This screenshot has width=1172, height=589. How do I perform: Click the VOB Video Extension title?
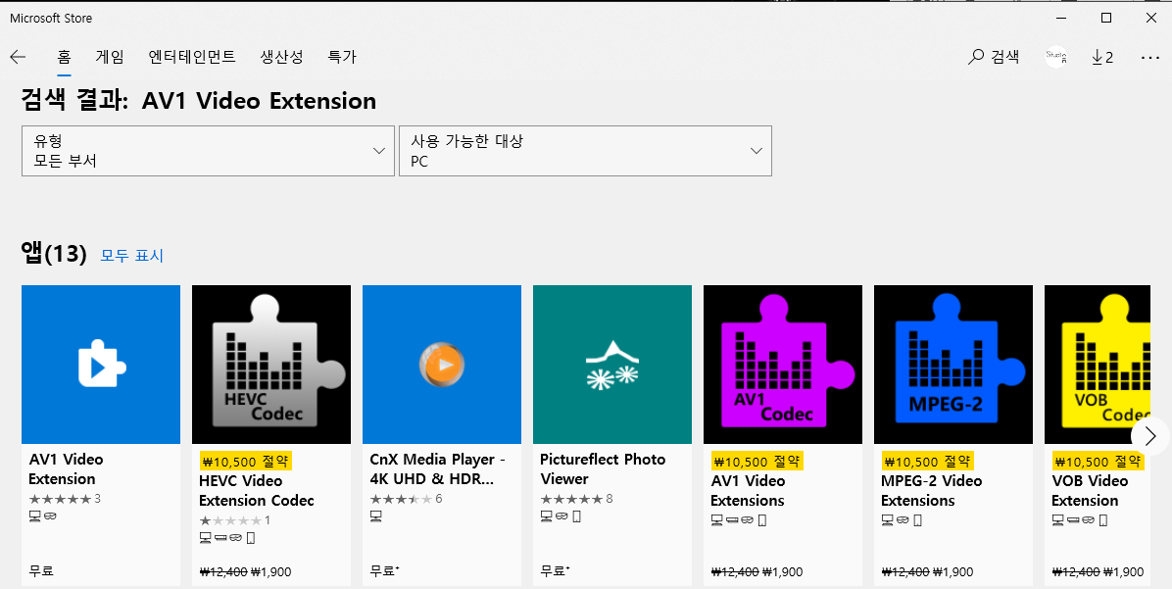point(1090,490)
